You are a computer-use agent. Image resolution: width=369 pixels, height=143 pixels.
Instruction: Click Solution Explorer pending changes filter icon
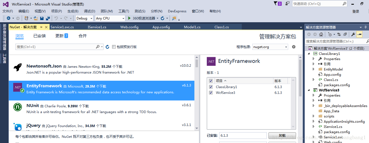(330, 34)
